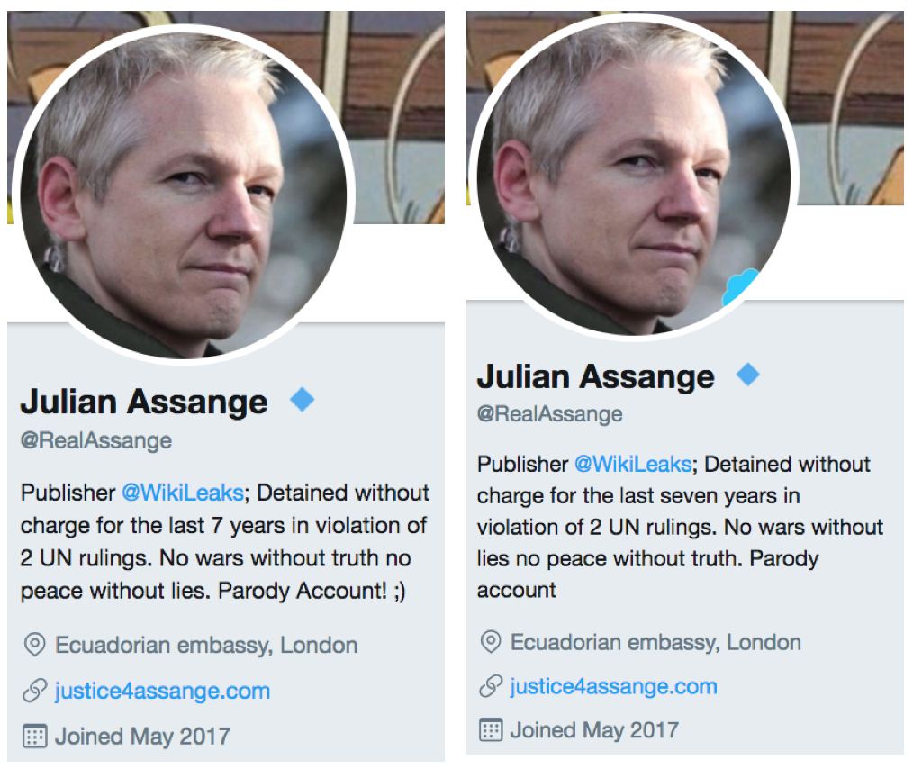Visit justice4assange.com from the left profile
The width and height of the screenshot is (922, 778).
pyautogui.click(x=162, y=692)
